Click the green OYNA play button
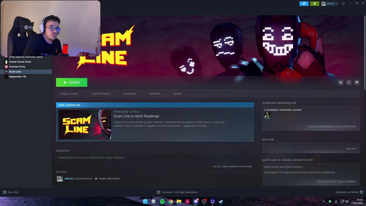The height and width of the screenshot is (206, 366). click(71, 82)
